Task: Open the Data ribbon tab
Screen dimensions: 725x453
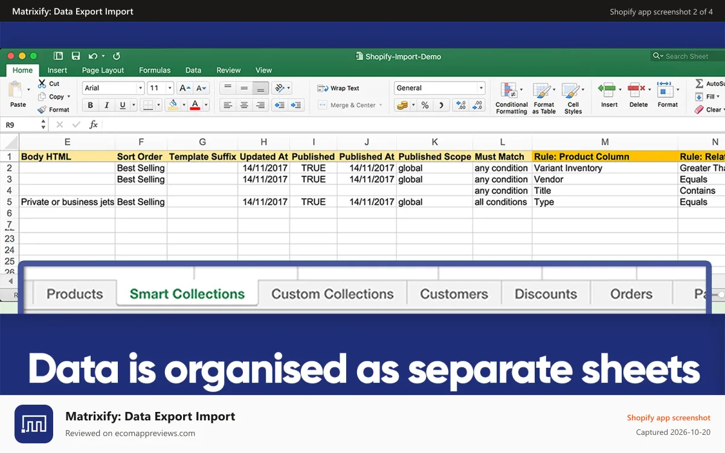Action: [193, 71]
